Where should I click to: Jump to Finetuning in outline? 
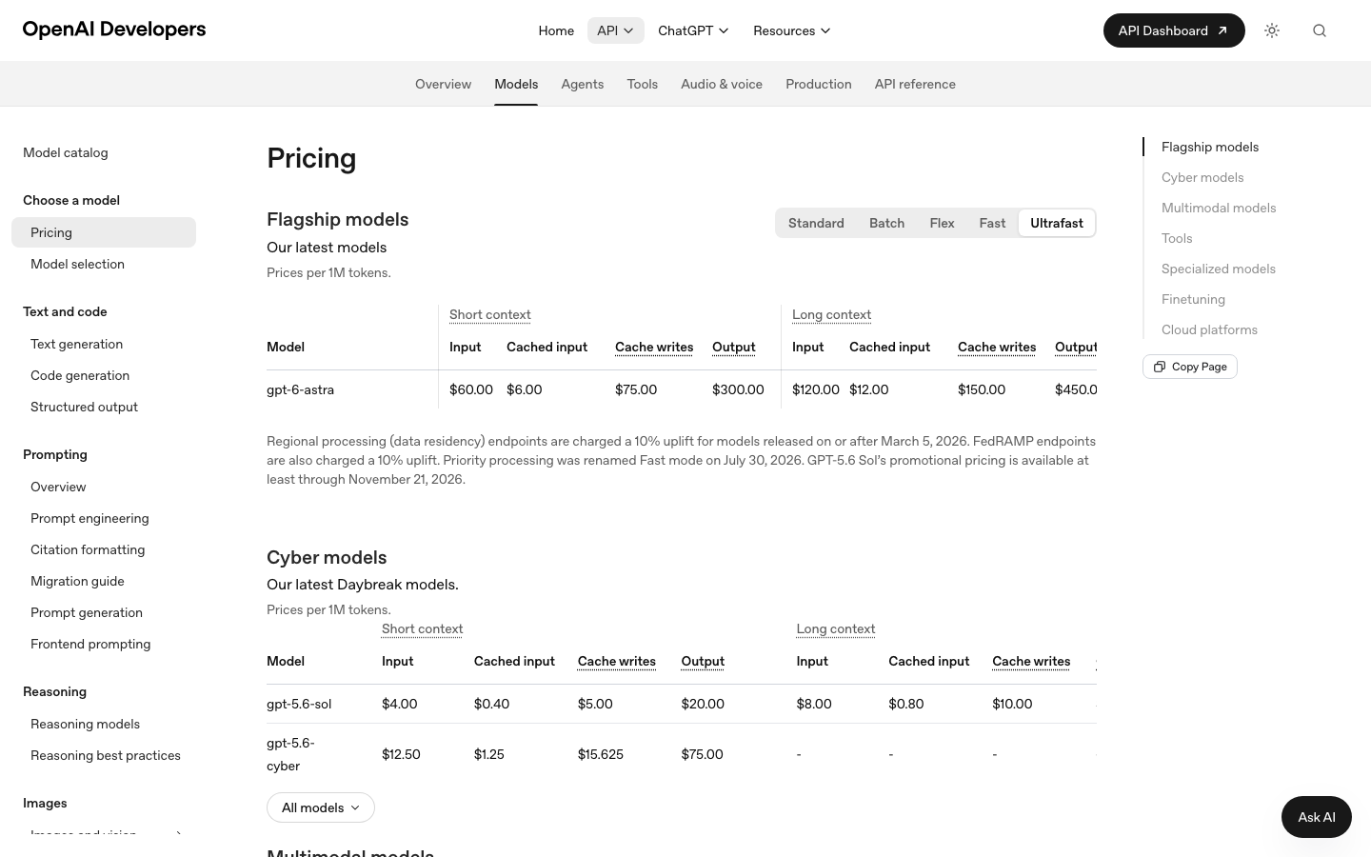click(1193, 299)
